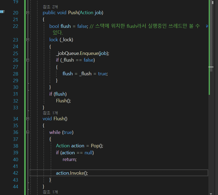
Task: Collapse the if (_flush == false) block
Action: click(x=28, y=60)
